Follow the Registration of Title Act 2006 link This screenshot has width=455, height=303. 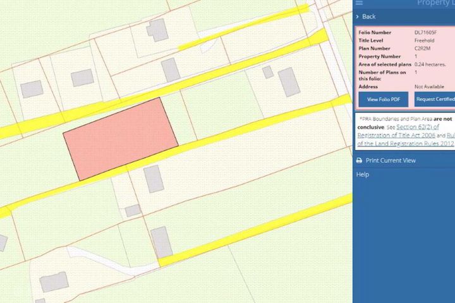pos(396,136)
